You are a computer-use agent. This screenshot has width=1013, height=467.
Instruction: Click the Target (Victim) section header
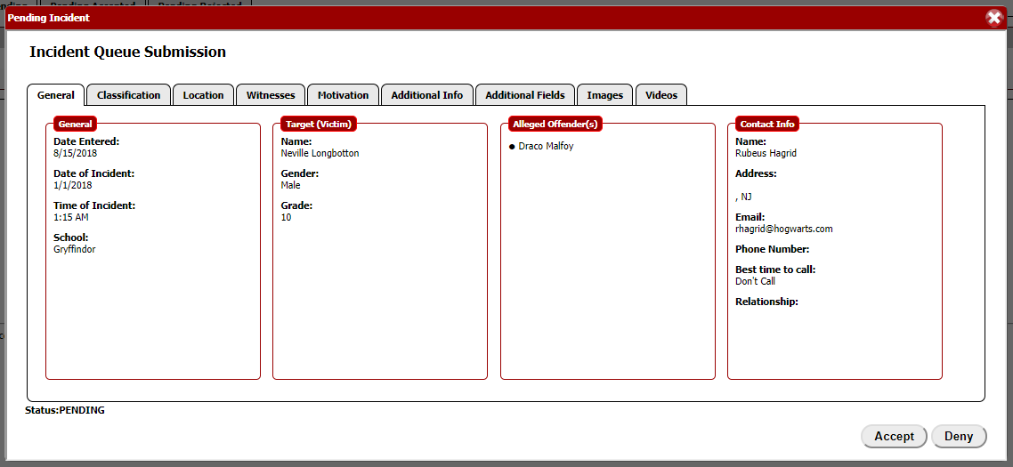(319, 124)
